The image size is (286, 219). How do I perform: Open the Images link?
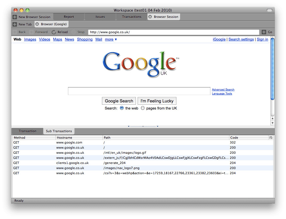(30, 39)
